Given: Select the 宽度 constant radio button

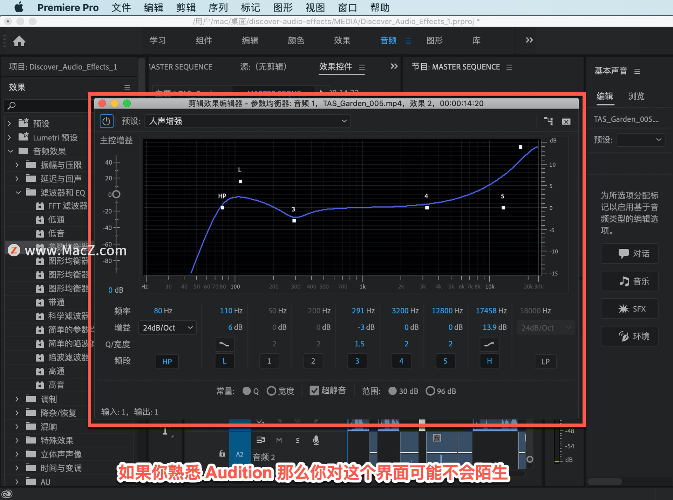Looking at the screenshot, I should point(271,391).
